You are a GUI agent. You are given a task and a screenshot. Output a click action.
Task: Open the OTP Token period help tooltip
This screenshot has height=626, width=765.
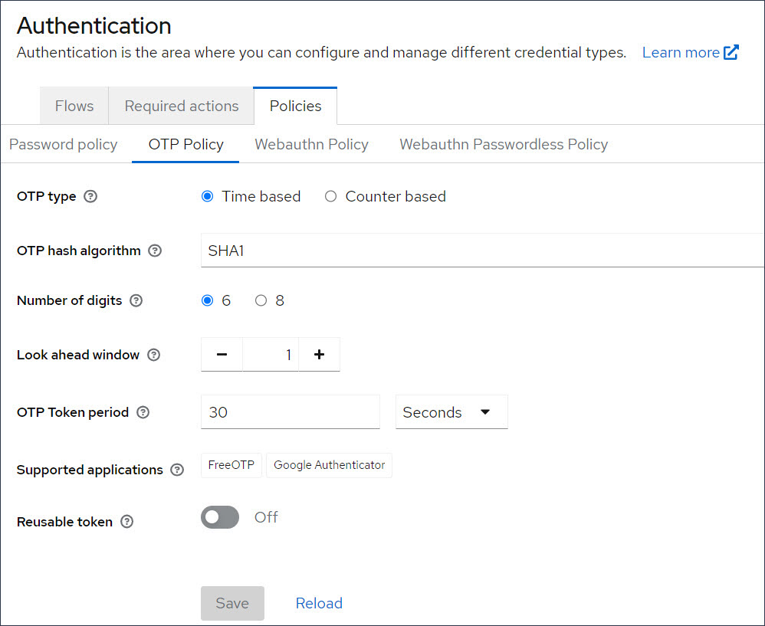[143, 412]
